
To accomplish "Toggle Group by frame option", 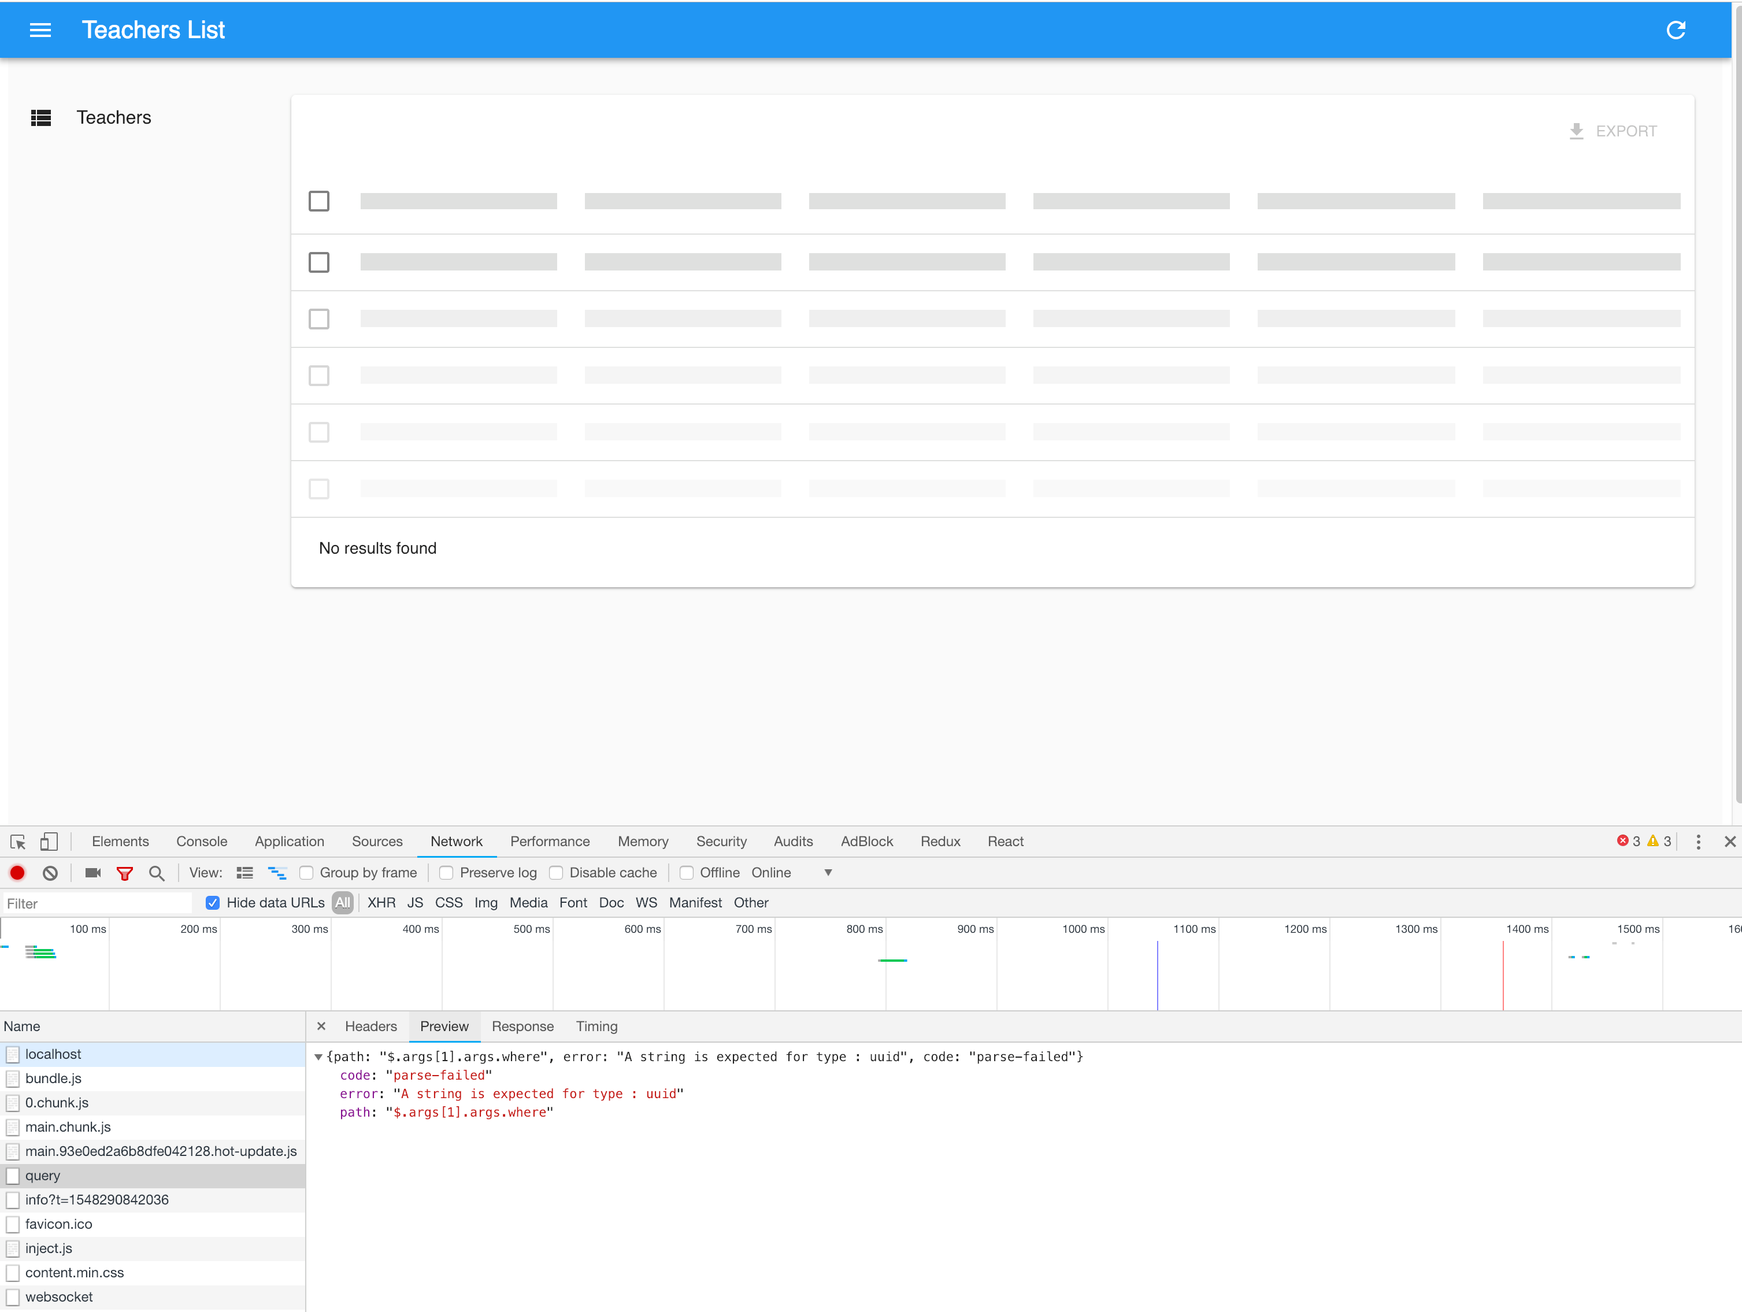I will pos(306,873).
